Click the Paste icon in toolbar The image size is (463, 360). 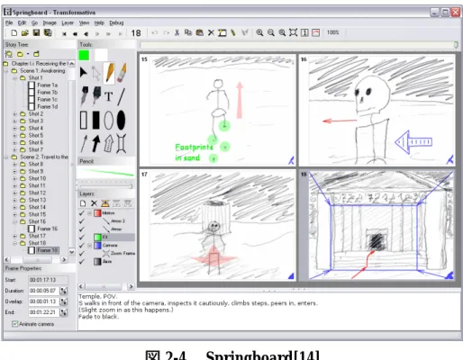pyautogui.click(x=200, y=32)
